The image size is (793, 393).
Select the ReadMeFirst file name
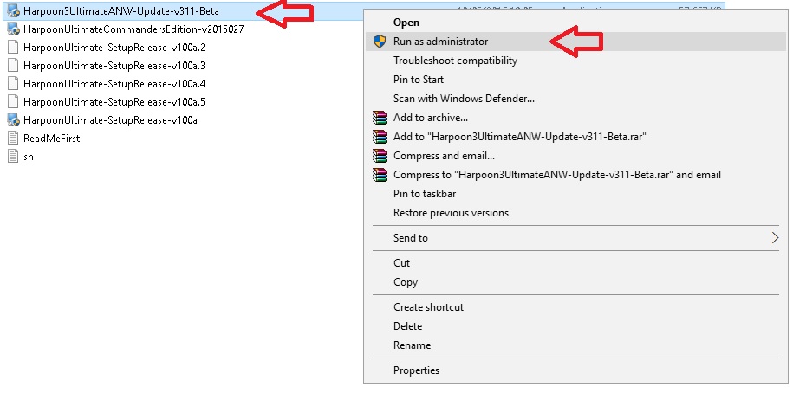pos(52,138)
